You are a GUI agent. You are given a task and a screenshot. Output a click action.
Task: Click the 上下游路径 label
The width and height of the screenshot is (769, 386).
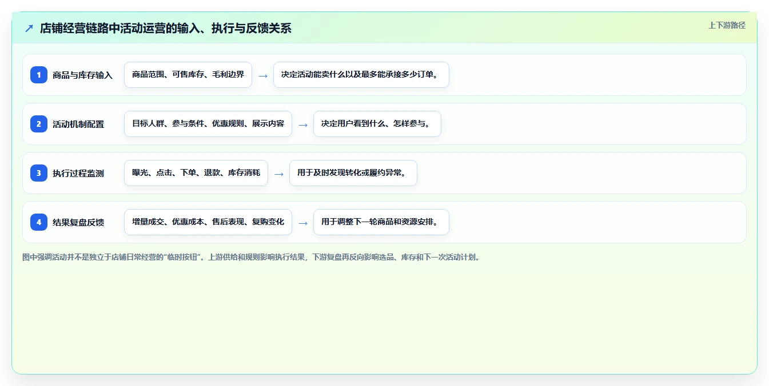point(727,25)
